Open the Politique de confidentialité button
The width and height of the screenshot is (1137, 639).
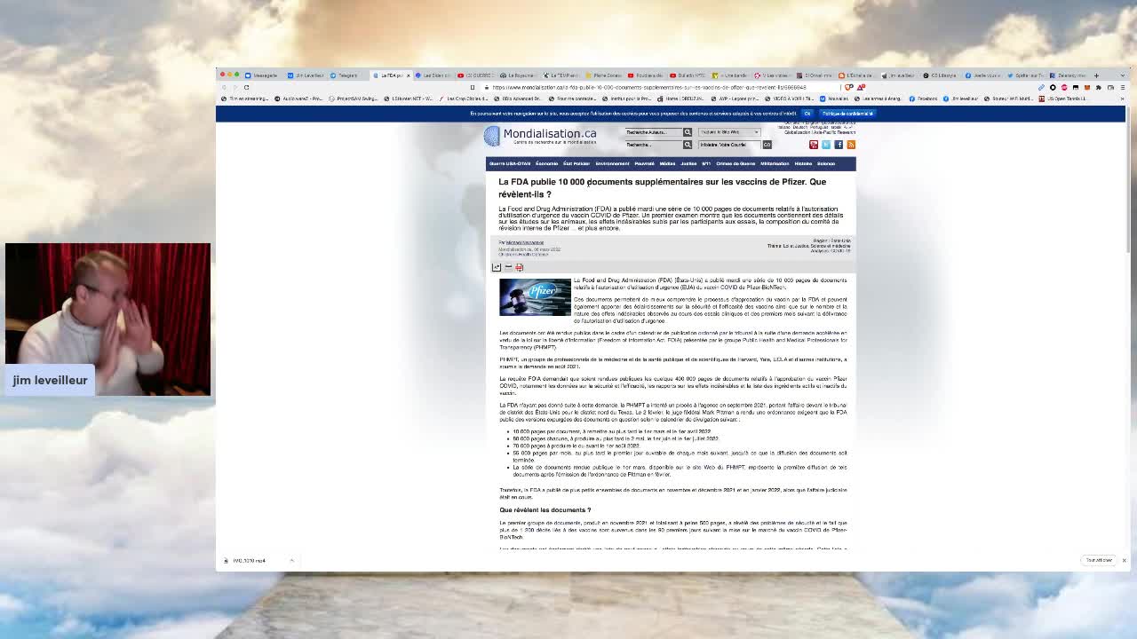click(848, 114)
